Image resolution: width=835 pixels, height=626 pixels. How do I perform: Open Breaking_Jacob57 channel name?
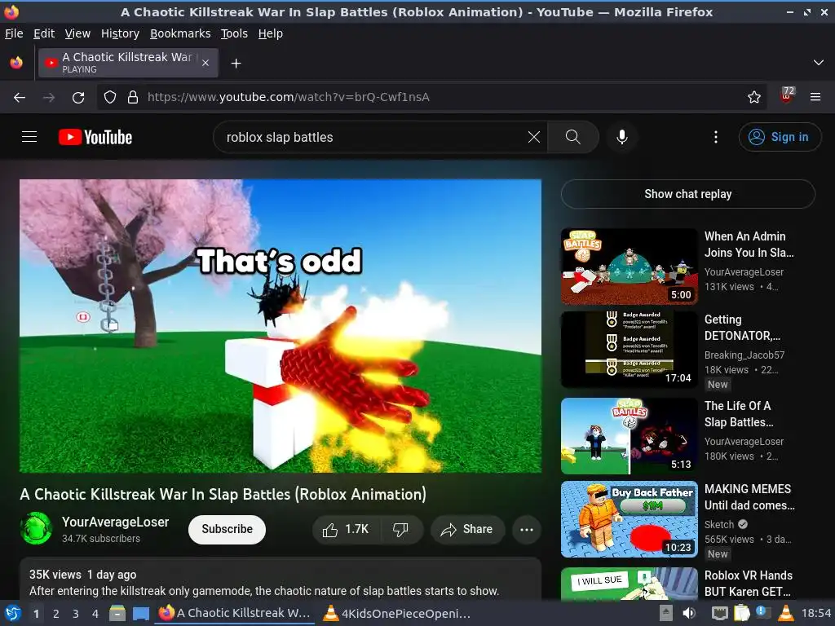(x=744, y=355)
